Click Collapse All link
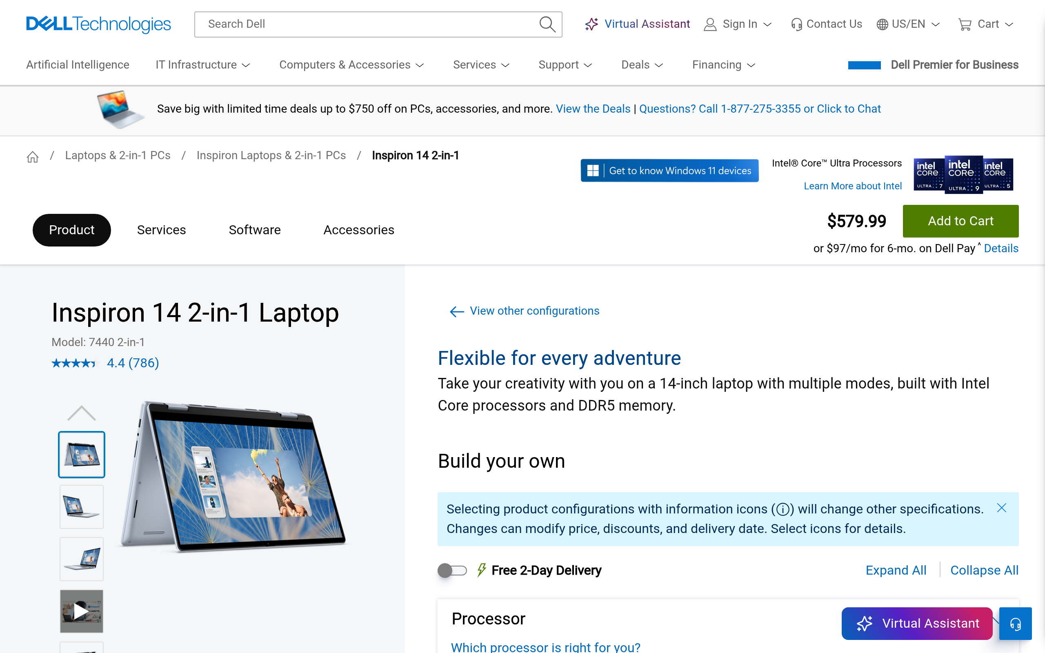 985,571
